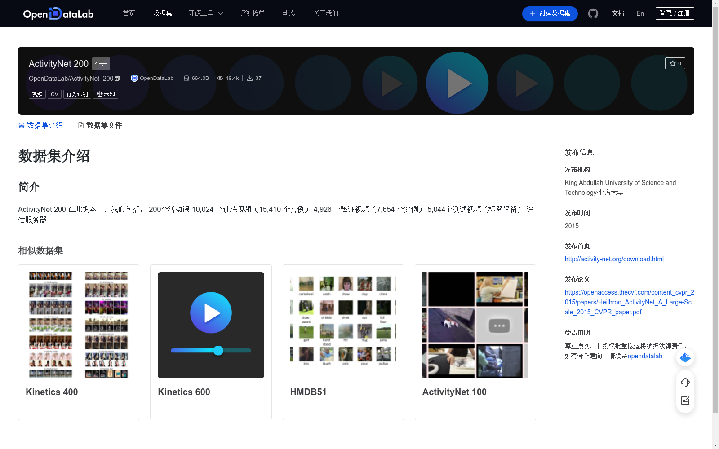Viewport: 719px width, 449px height.
Task: Toggle the star favorite control
Action: point(675,63)
